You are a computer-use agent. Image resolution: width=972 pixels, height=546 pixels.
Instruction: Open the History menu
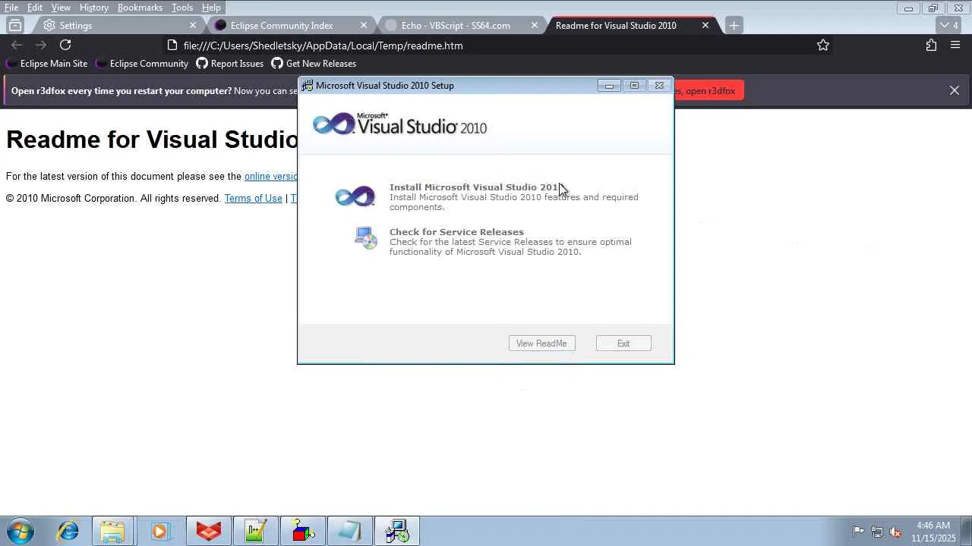(x=93, y=8)
